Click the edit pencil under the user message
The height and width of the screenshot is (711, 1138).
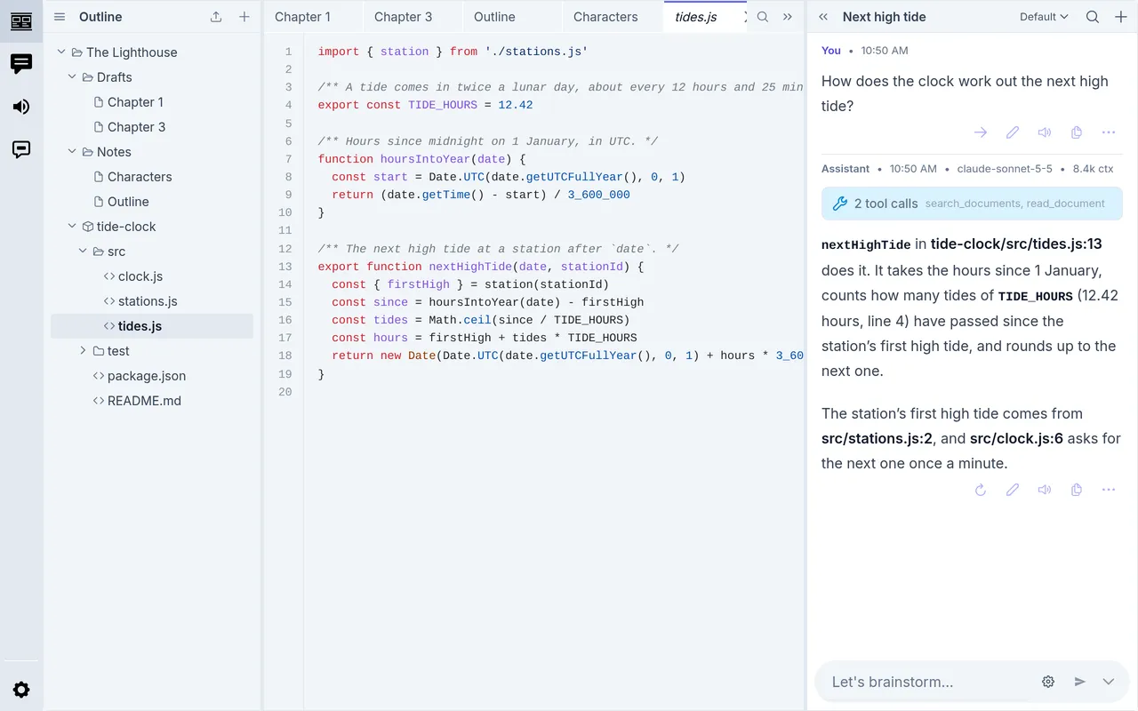click(x=1013, y=132)
